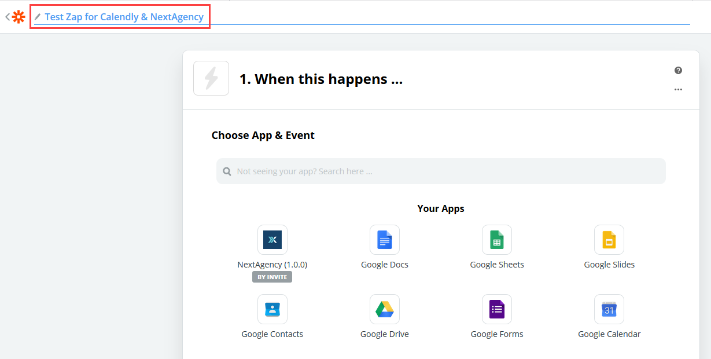Click the 'Google Calendar' label

(x=609, y=334)
